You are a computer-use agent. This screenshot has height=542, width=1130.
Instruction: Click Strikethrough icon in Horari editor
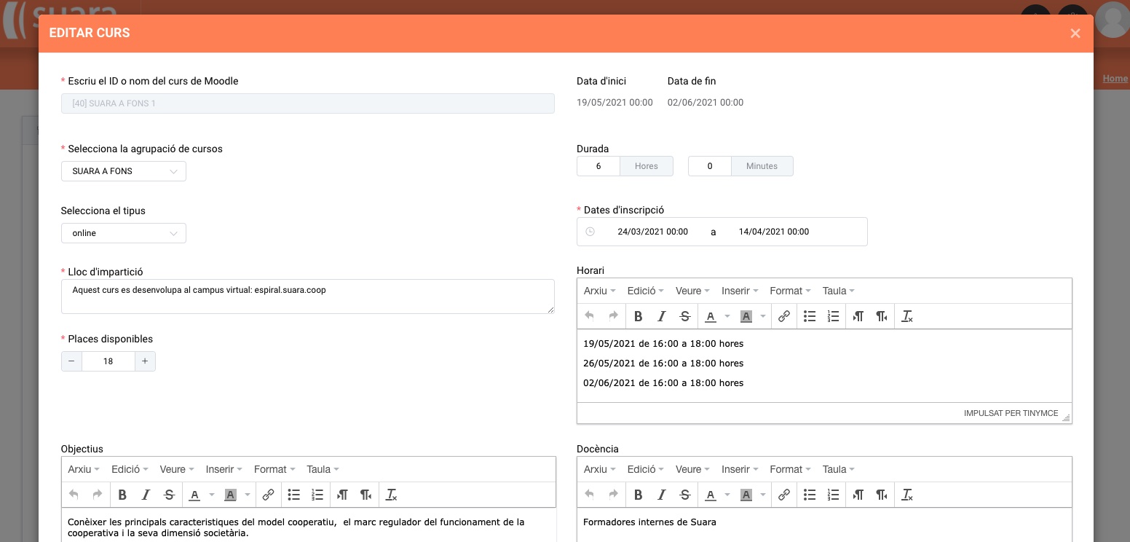tap(684, 316)
